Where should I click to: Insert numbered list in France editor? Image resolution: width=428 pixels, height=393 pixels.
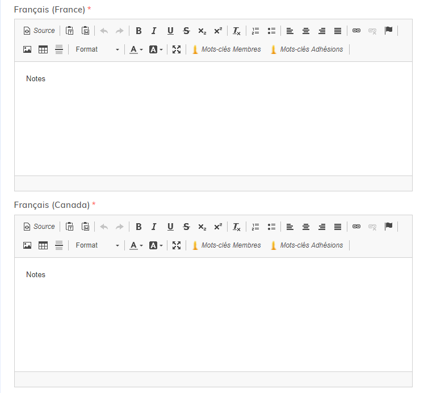pyautogui.click(x=255, y=31)
